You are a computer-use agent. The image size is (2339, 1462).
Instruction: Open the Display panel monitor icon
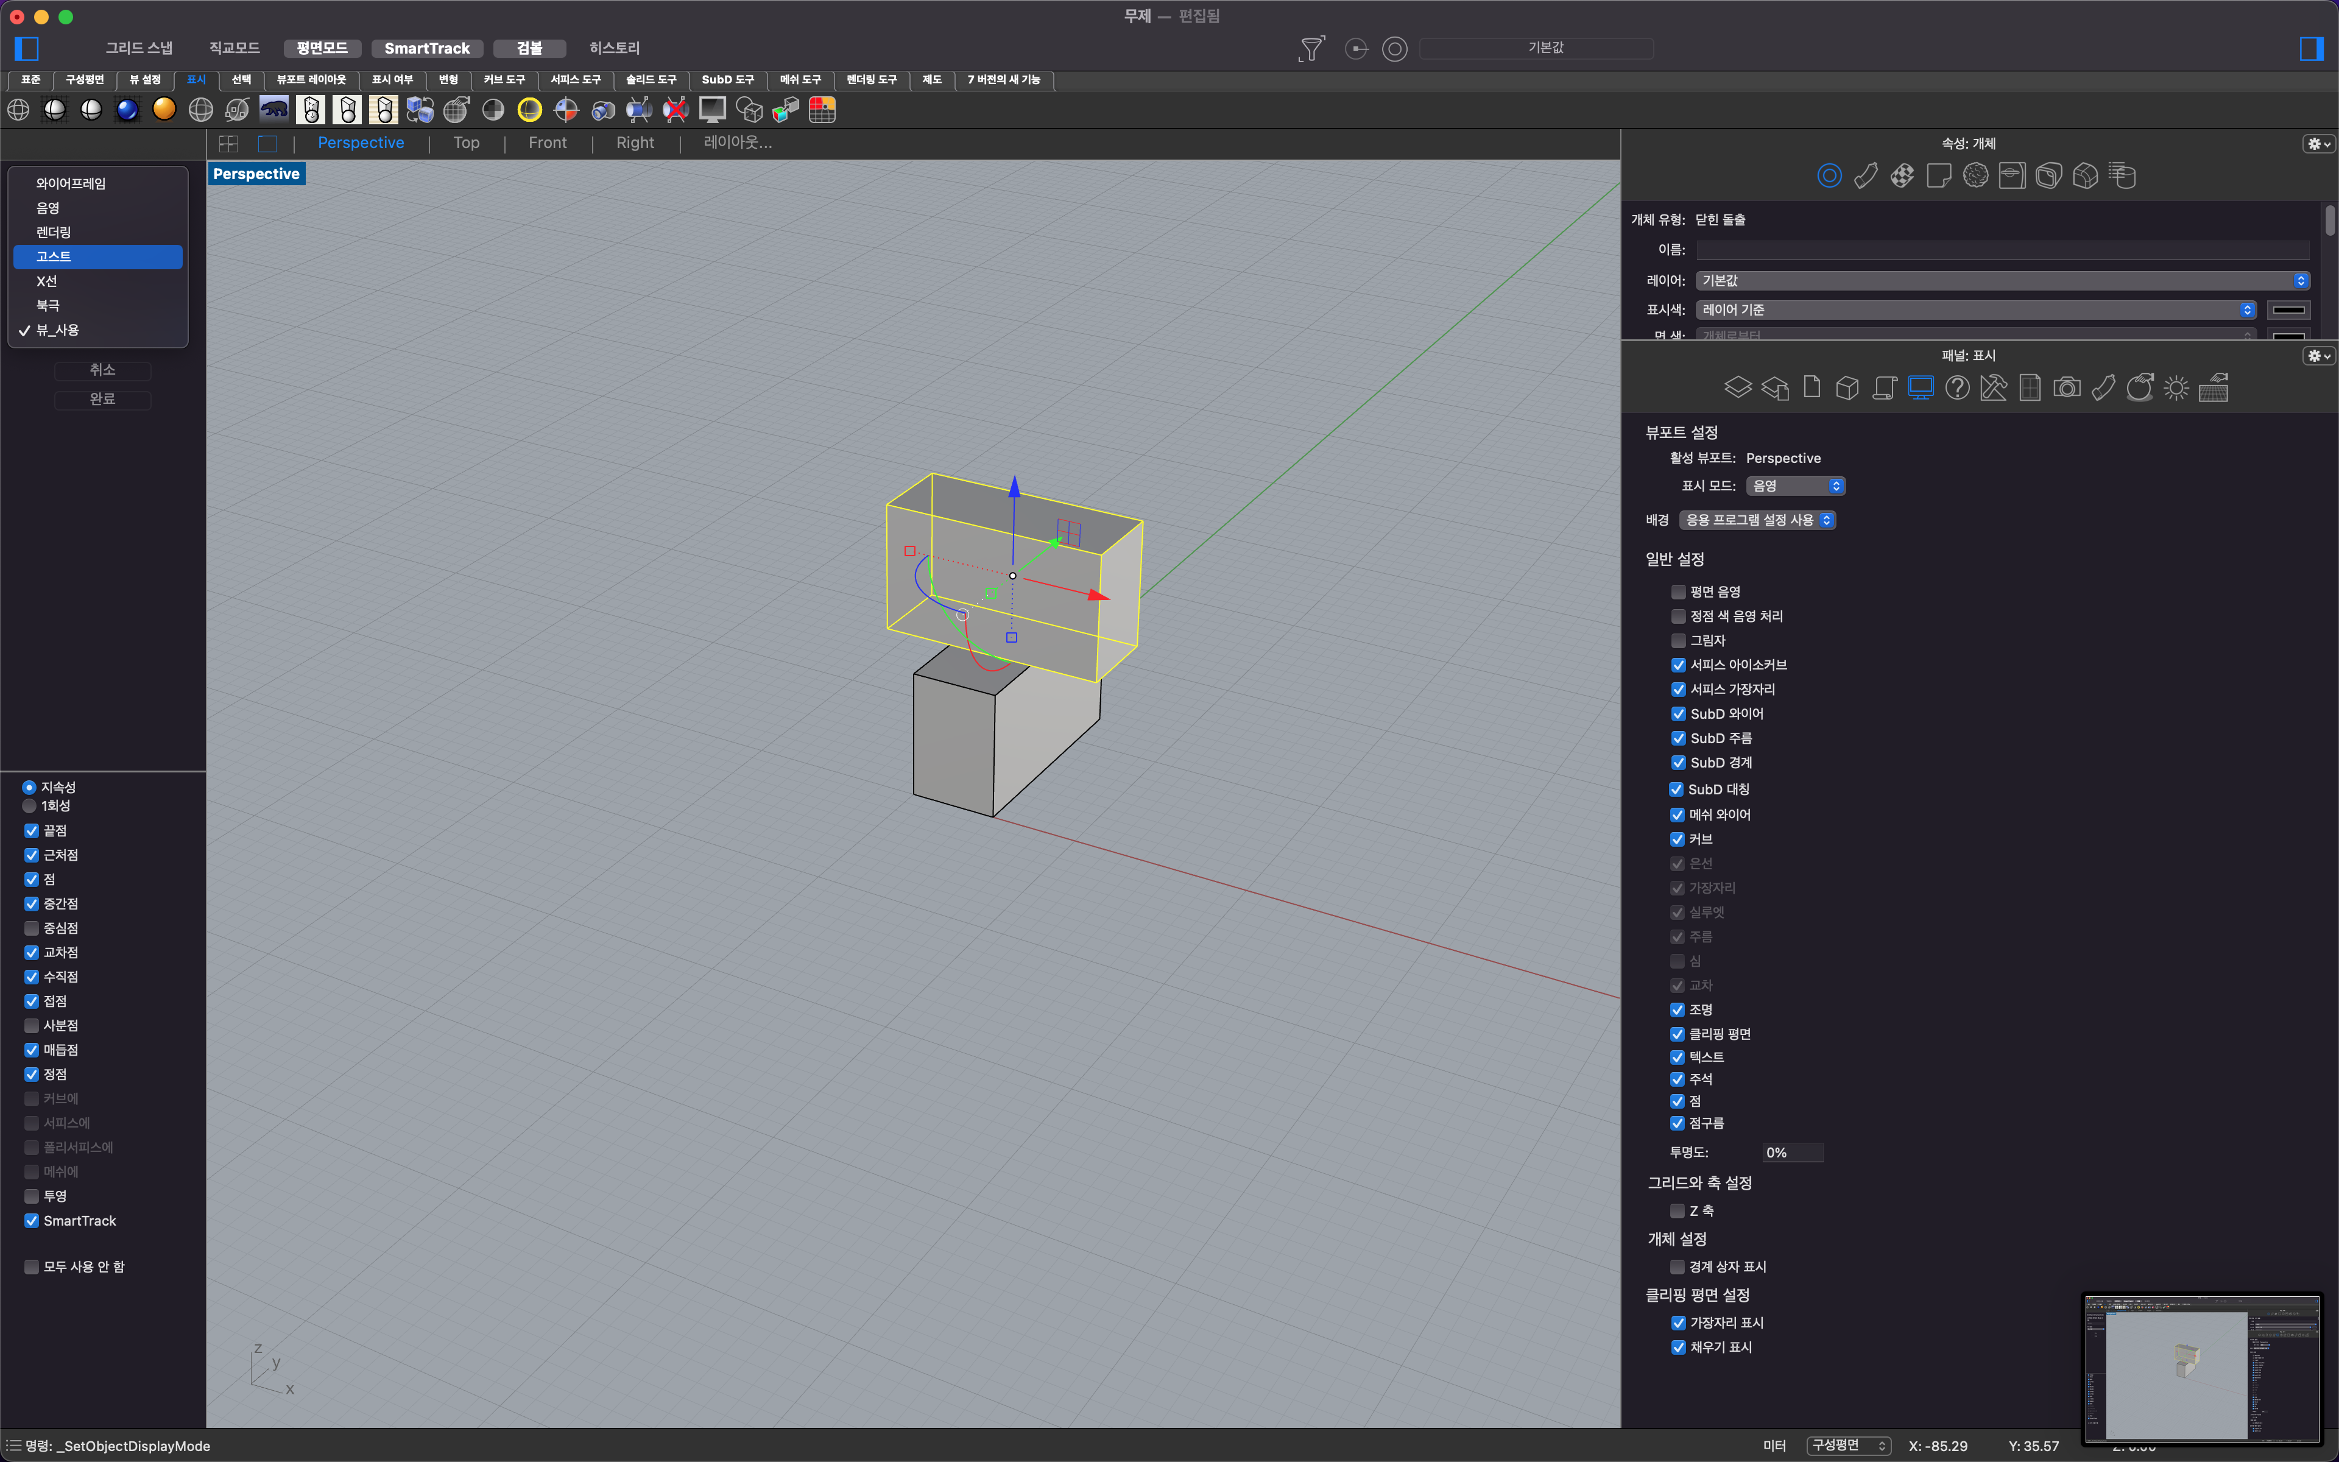pyautogui.click(x=1921, y=388)
